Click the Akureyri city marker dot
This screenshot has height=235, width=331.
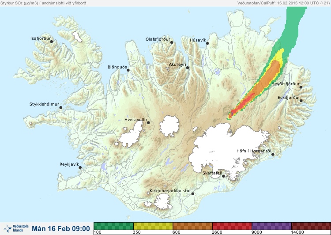tap(188, 68)
